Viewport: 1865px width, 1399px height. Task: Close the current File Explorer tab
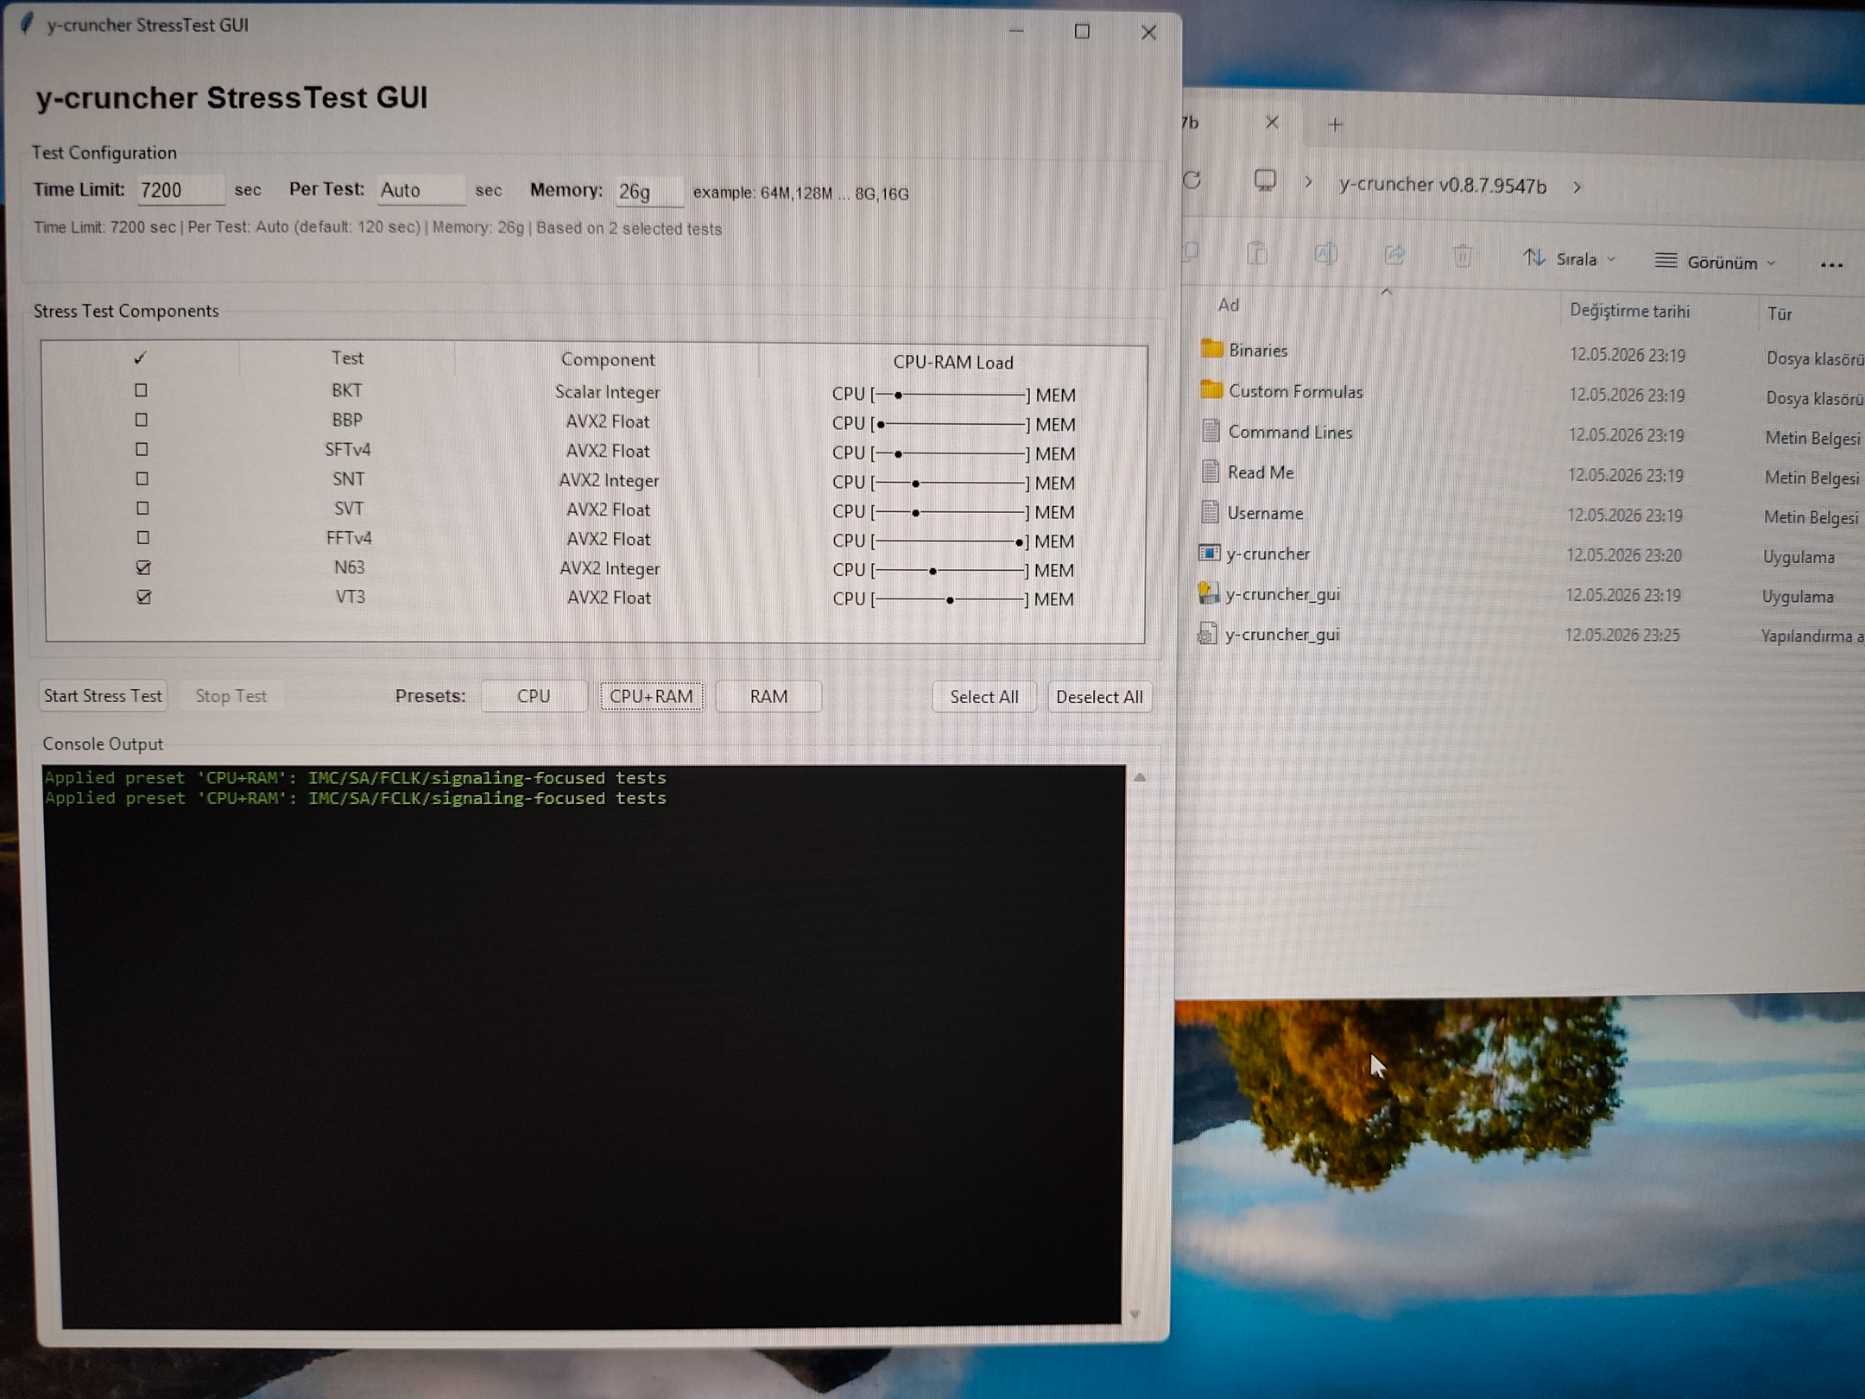click(x=1272, y=123)
